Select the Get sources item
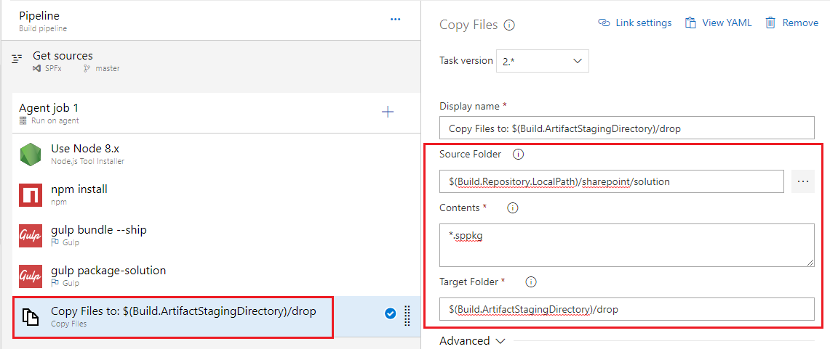Viewport: 830px width, 349px height. 63,61
